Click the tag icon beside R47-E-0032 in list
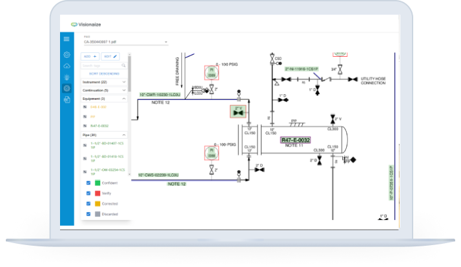Viewport: 461px width, 267px height. (x=86, y=126)
